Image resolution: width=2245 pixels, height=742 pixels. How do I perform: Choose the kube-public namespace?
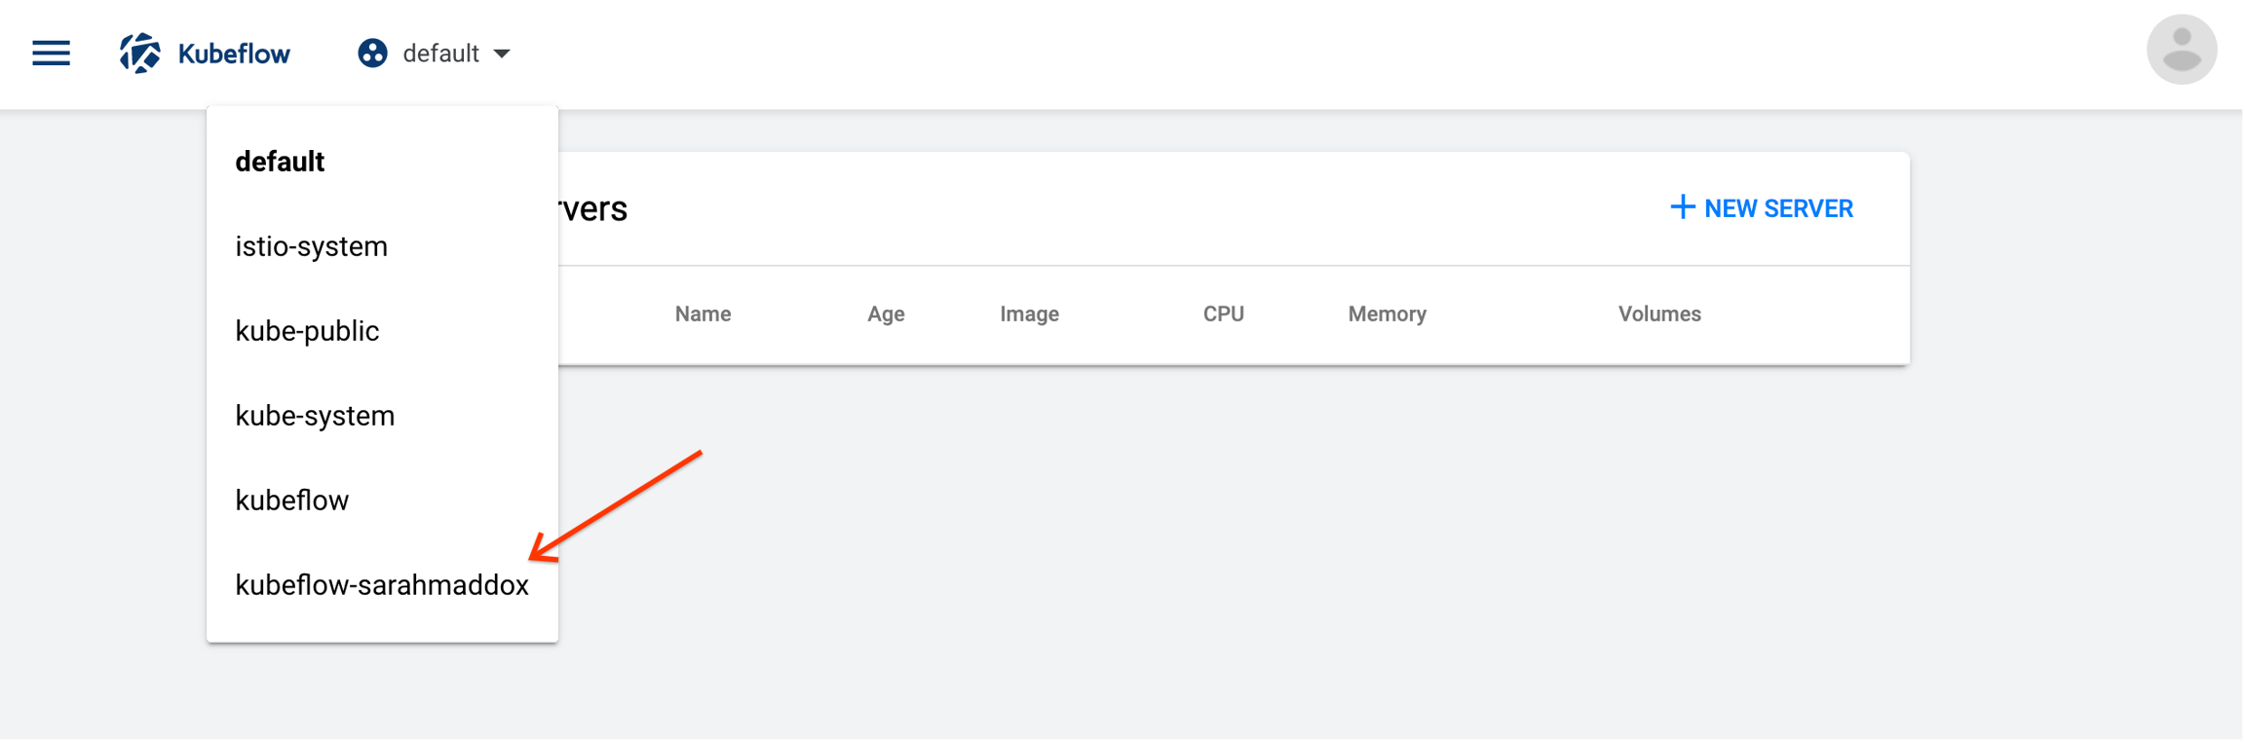pos(307,331)
